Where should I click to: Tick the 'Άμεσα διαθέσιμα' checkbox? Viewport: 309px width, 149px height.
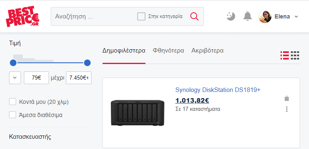pos(13,115)
